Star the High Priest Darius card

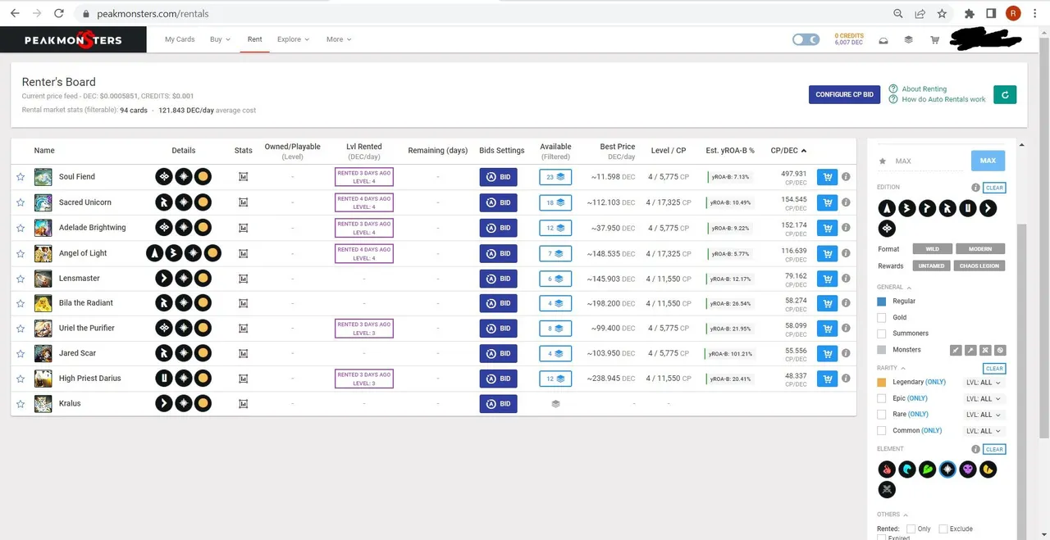[x=21, y=379]
